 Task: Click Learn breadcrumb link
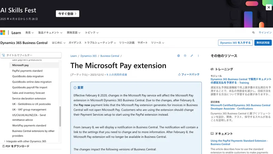73,56
